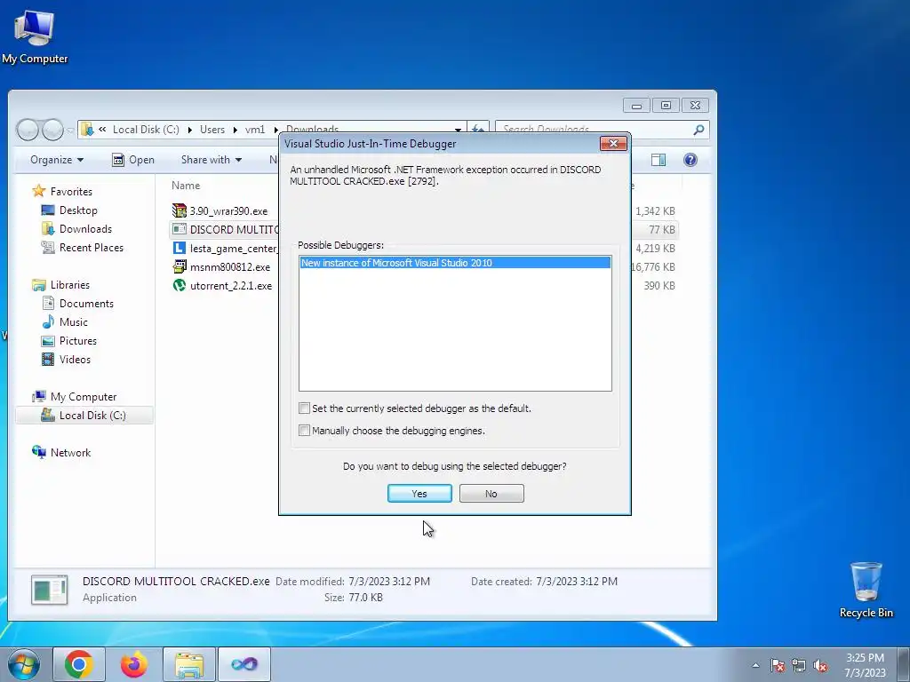Click 'Local Disk (C:)' in the address bar
Screen dimensions: 910x682
point(146,130)
